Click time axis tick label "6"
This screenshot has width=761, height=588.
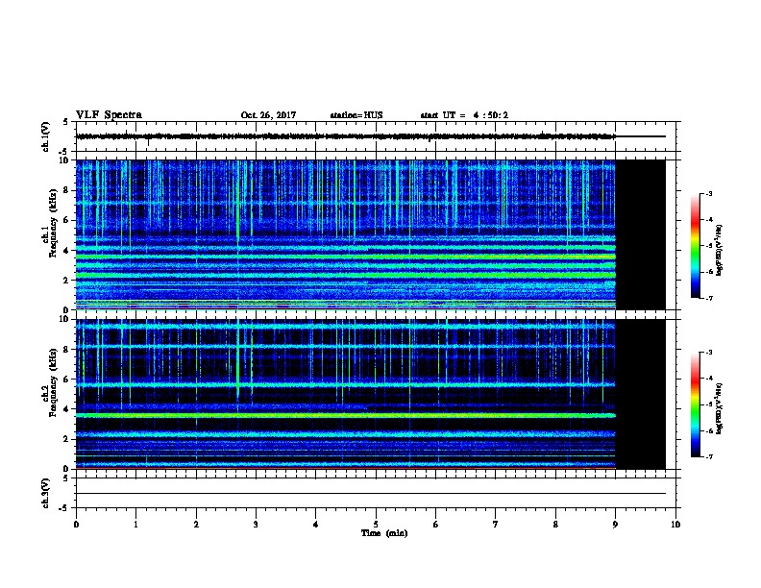(436, 524)
